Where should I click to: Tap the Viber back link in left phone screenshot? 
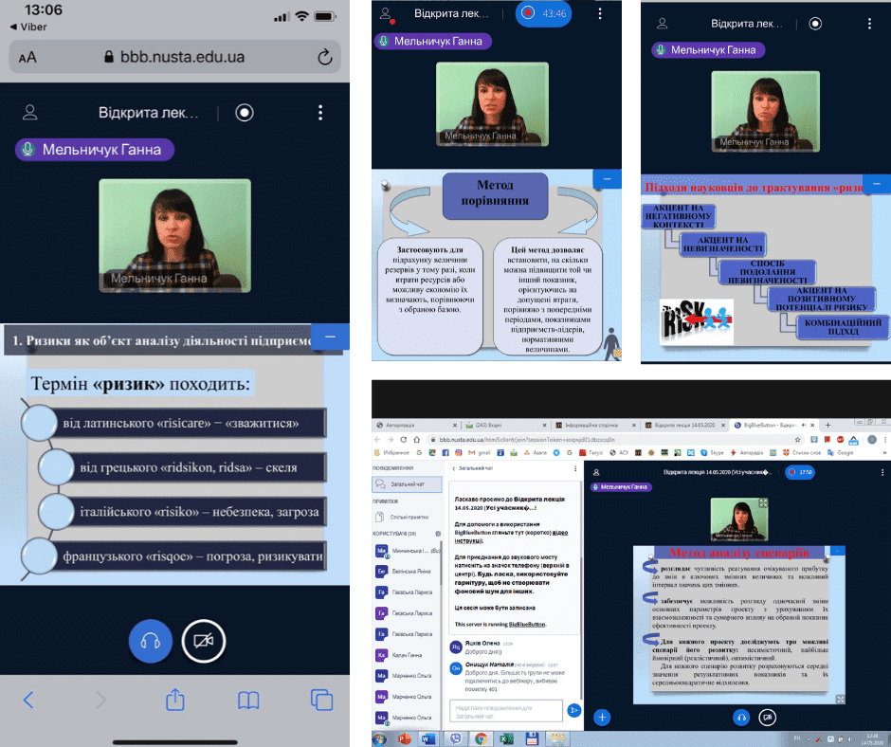pyautogui.click(x=27, y=27)
